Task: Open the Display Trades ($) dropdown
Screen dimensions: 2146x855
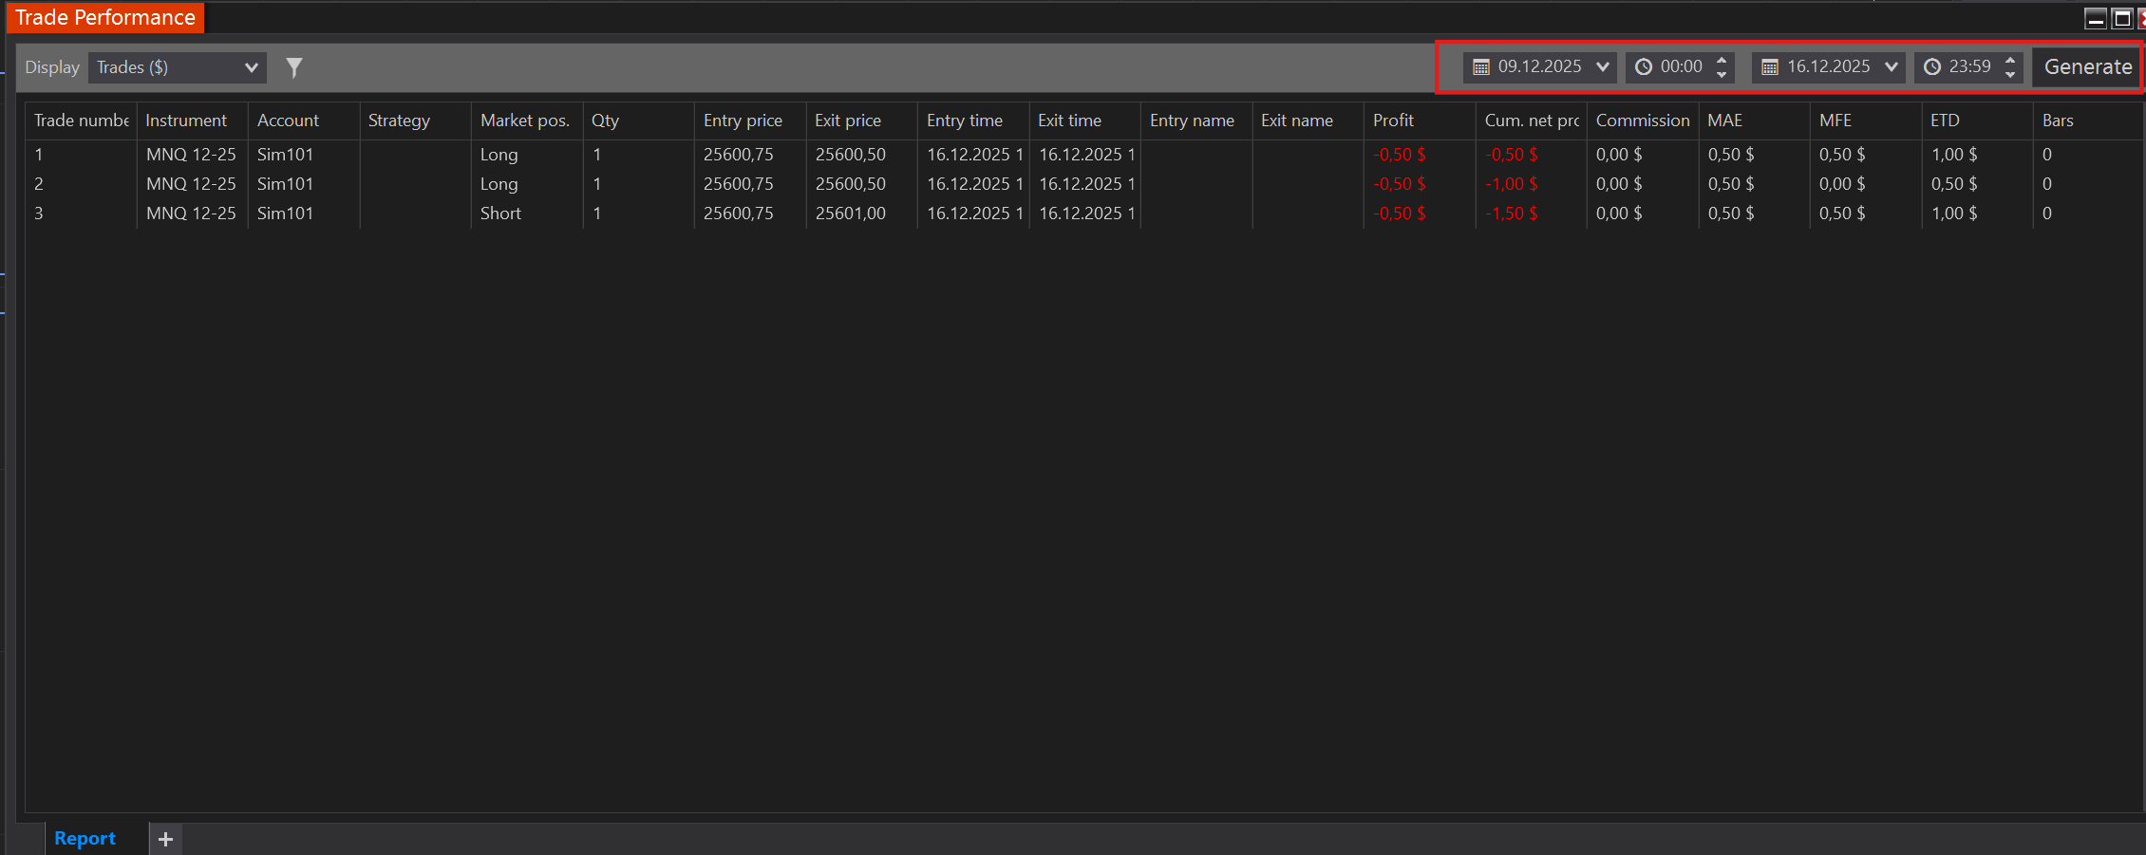Action: tap(177, 67)
